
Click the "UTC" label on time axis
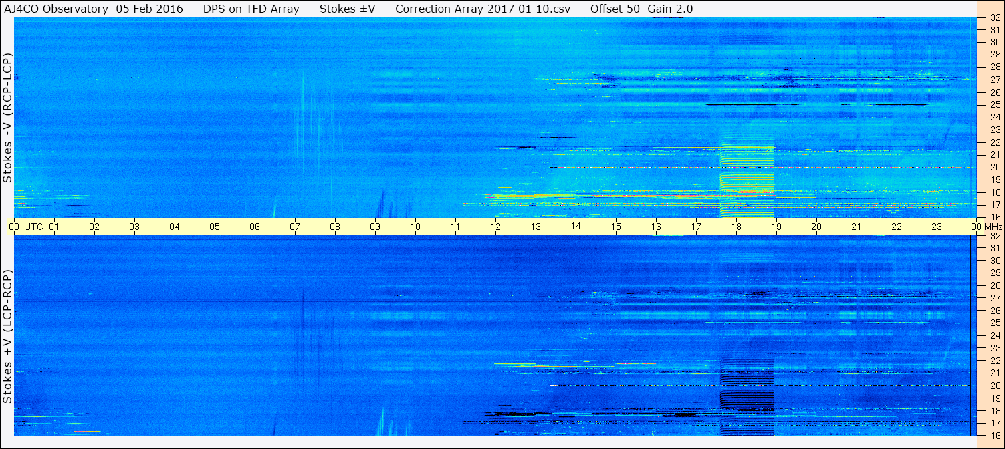point(33,227)
